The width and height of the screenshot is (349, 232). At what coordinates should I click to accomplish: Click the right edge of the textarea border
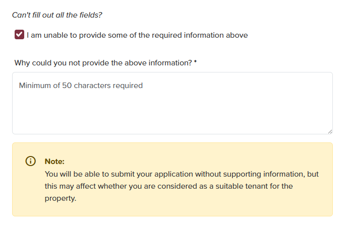click(x=332, y=103)
